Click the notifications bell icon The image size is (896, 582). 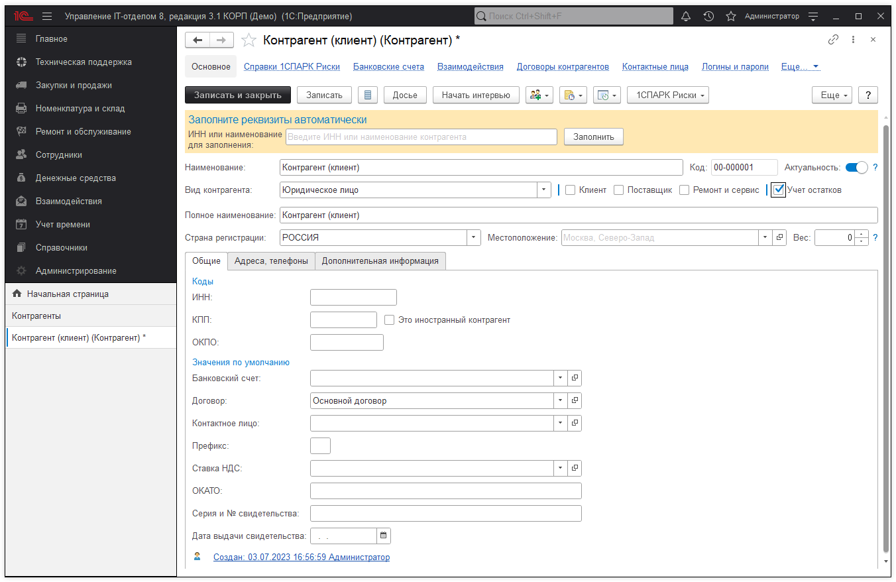coord(686,16)
